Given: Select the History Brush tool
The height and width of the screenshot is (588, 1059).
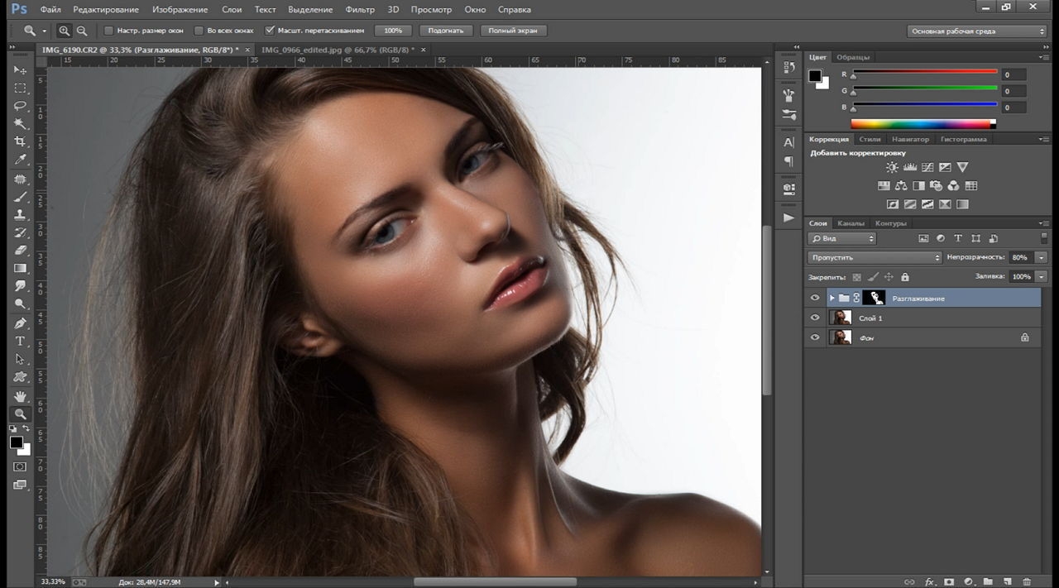Looking at the screenshot, I should (21, 232).
